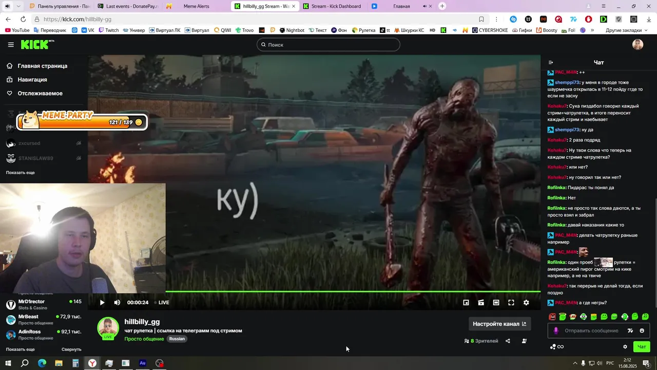Screen dimensions: 657x370
Task: Open Windows notification center
Action: 646,363
